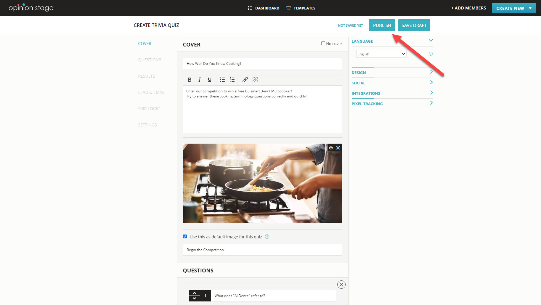
Task: Open the English language dropdown
Action: (381, 54)
